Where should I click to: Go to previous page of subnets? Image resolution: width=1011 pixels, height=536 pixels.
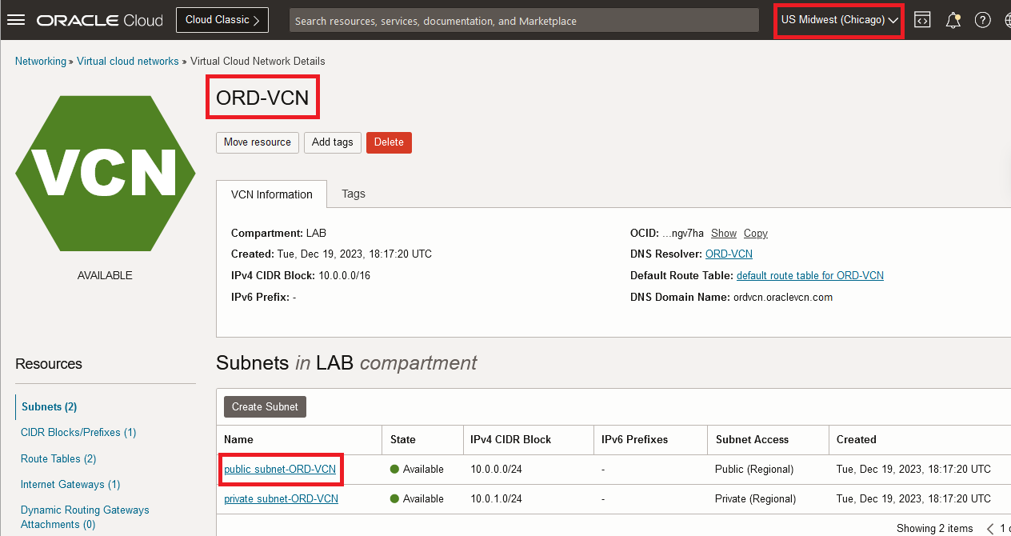tap(990, 529)
